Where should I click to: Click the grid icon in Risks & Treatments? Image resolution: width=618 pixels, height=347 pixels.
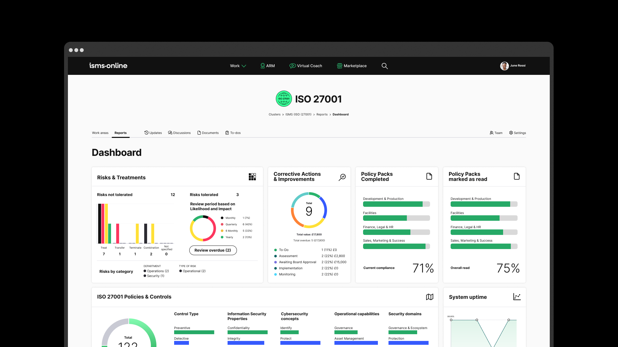point(252,177)
